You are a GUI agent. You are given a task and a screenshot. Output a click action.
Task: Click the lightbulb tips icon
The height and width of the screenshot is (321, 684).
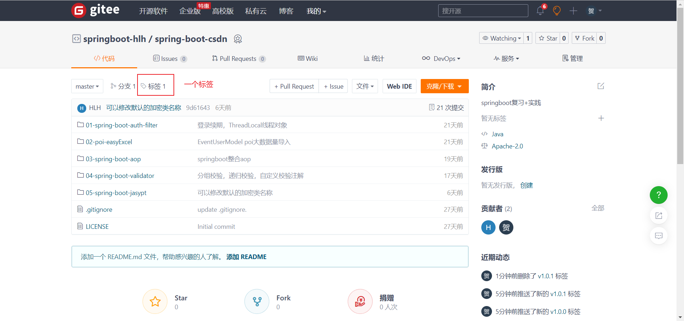(557, 11)
